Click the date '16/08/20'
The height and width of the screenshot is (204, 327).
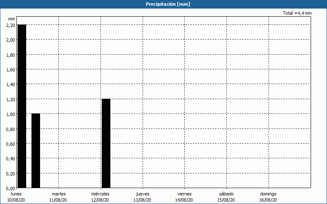pos(268,200)
